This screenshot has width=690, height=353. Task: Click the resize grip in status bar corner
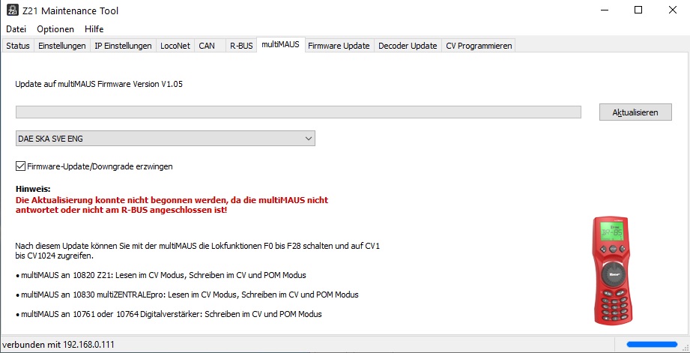coord(685,348)
